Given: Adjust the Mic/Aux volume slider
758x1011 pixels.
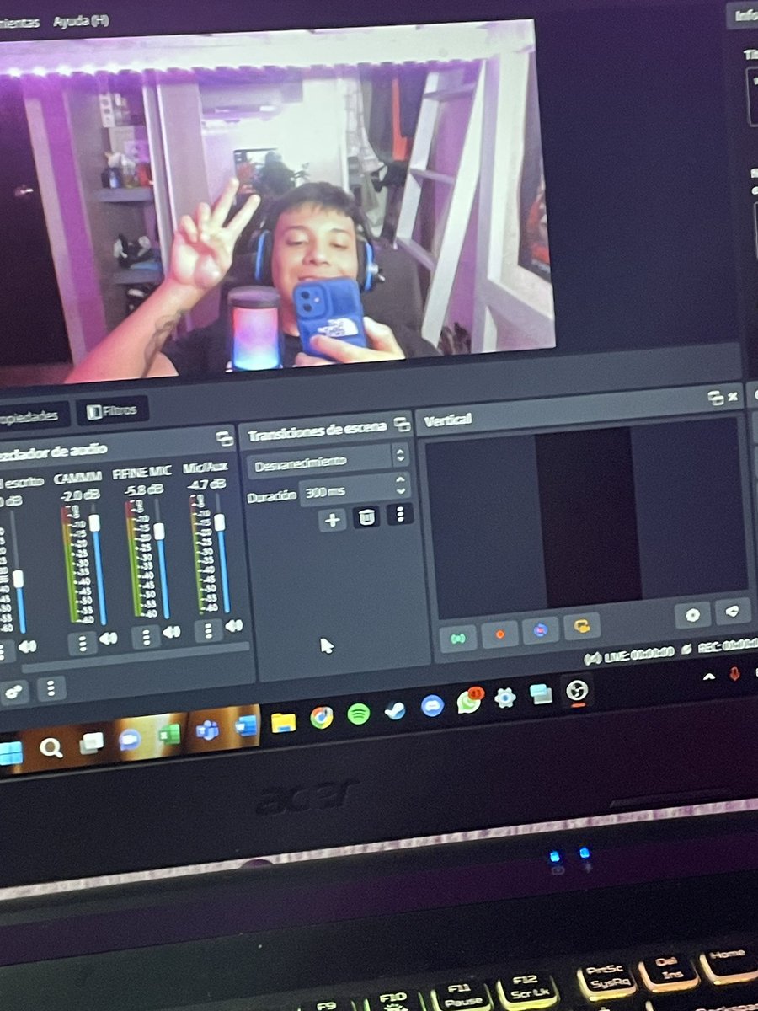Looking at the screenshot, I should 222,552.
